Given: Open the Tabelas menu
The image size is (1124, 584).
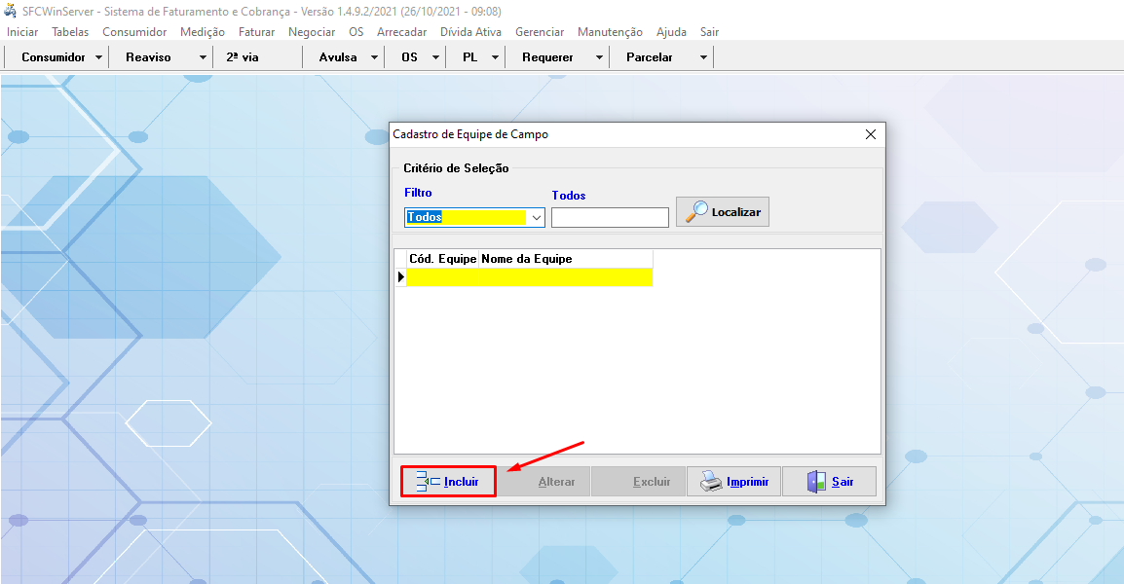Looking at the screenshot, I should point(70,32).
